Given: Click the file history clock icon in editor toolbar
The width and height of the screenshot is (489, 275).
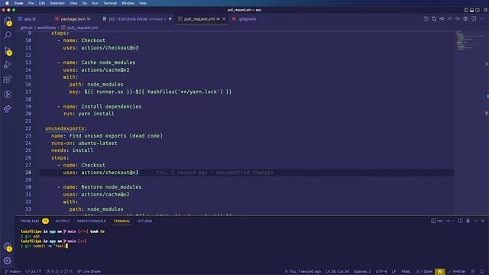Looking at the screenshot, I should (426, 19).
